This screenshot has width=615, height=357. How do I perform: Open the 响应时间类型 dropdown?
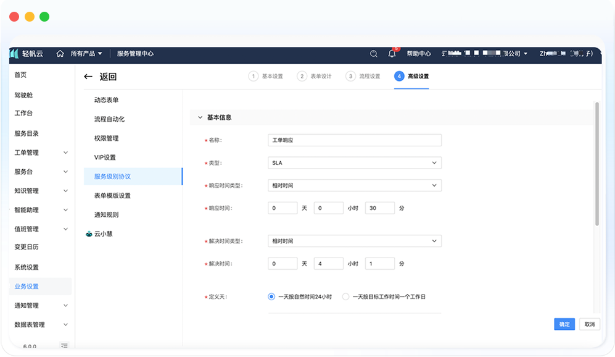[355, 185]
